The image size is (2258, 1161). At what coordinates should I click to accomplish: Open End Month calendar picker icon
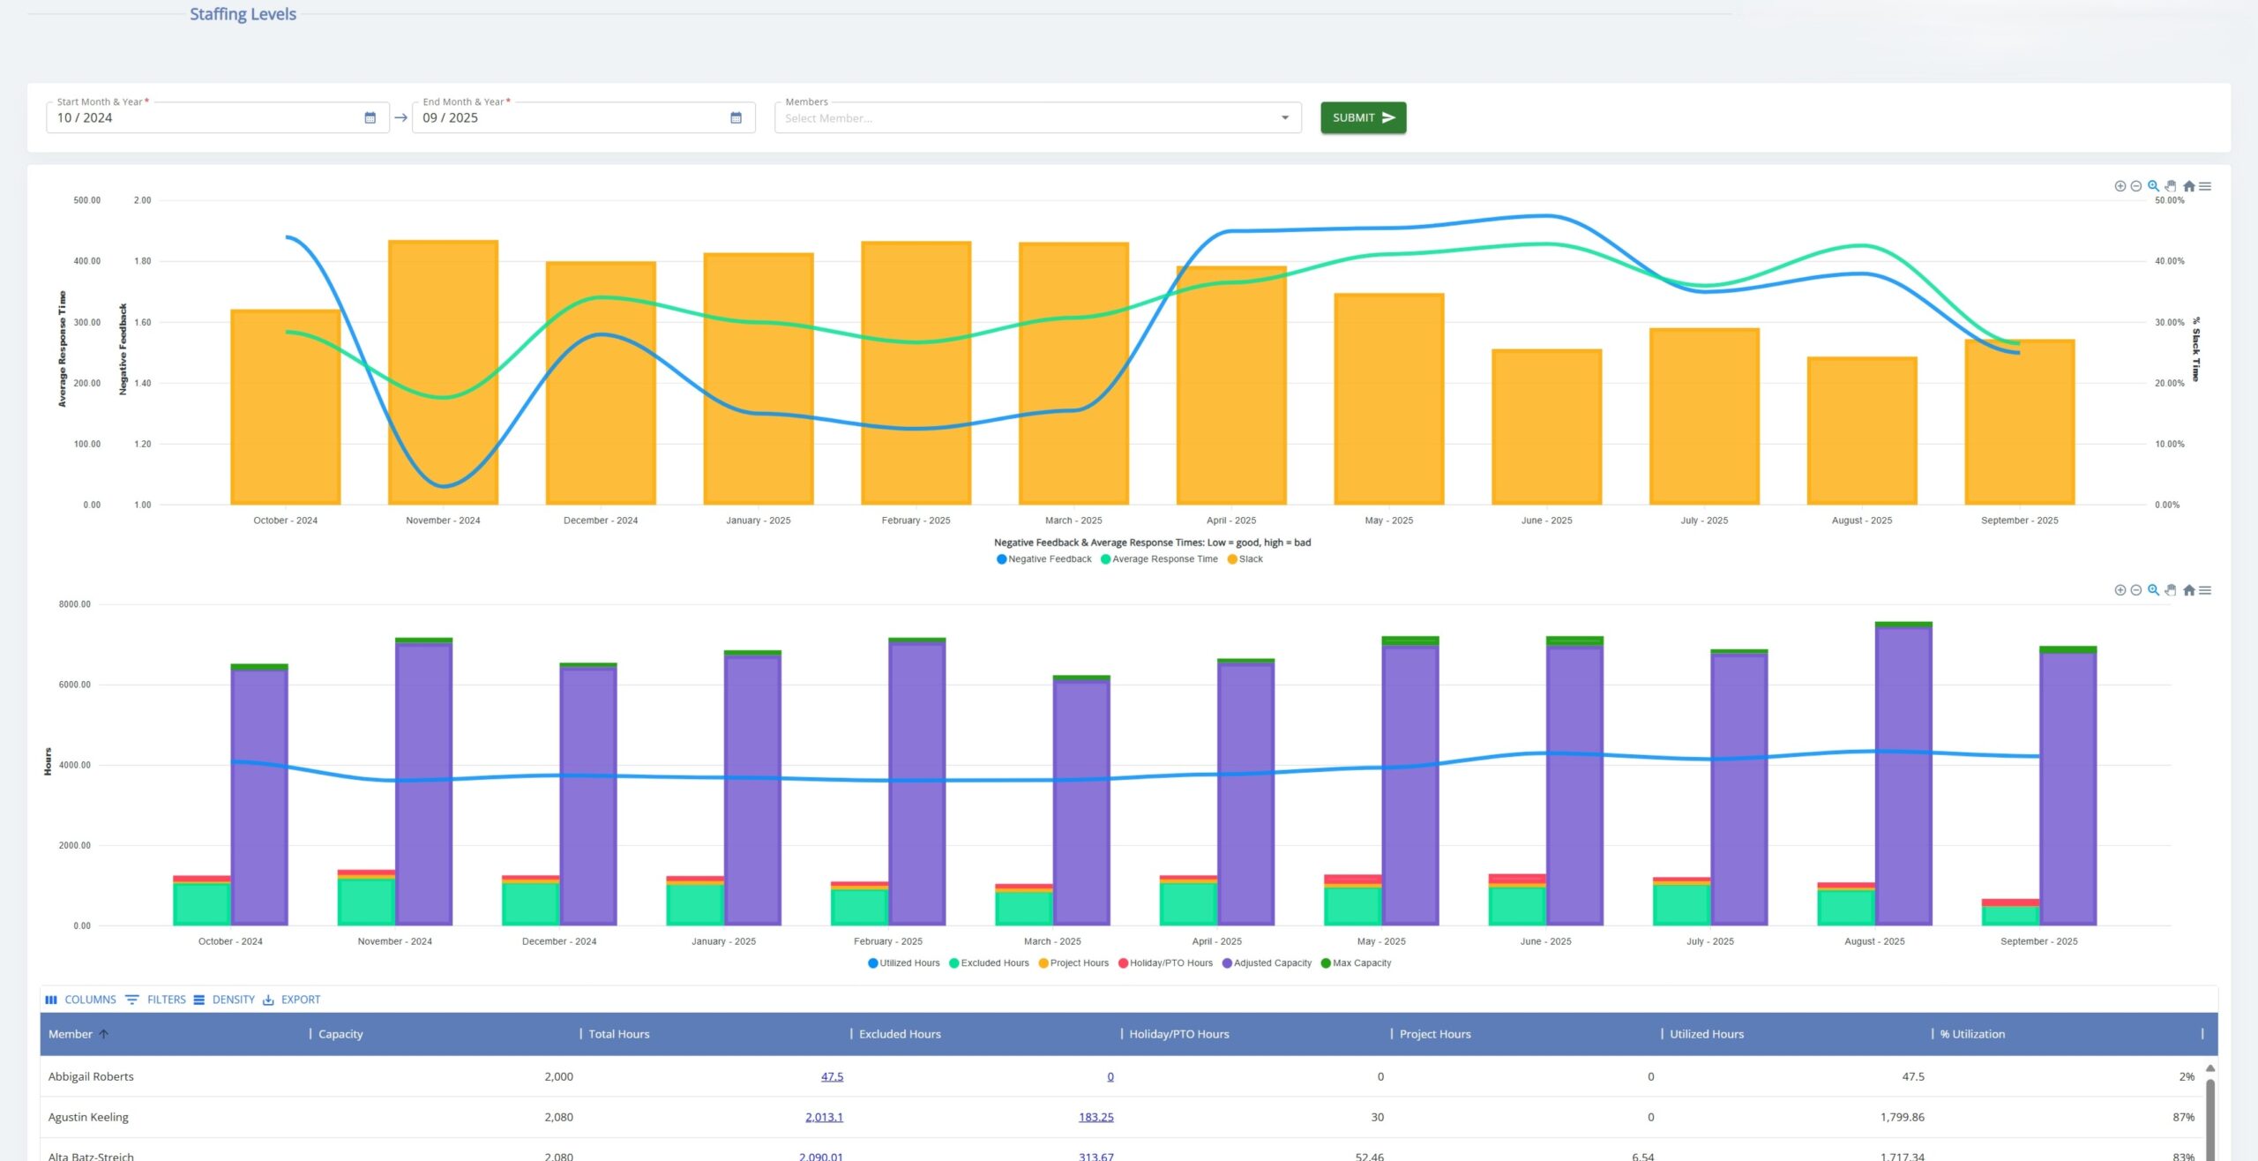[x=736, y=118]
